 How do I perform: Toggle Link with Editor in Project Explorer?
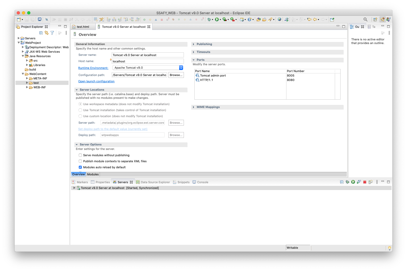click(x=47, y=33)
